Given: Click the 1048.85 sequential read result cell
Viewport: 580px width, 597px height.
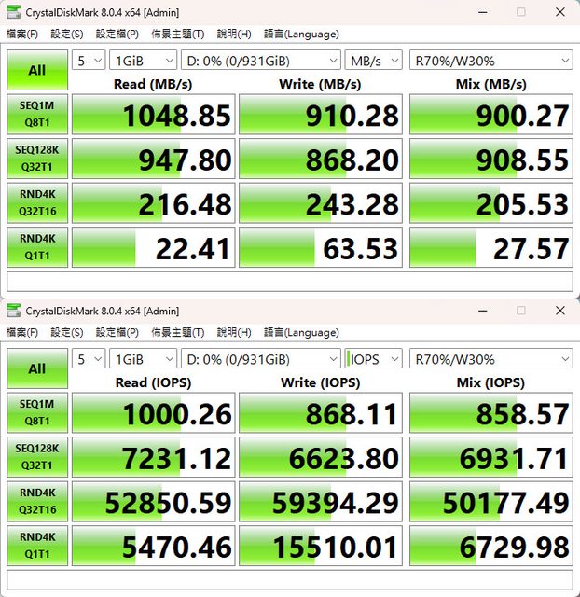Looking at the screenshot, I should pos(153,116).
